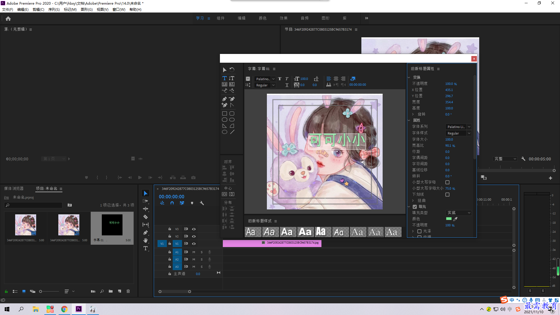Open Chrome from the taskbar

click(x=64, y=309)
